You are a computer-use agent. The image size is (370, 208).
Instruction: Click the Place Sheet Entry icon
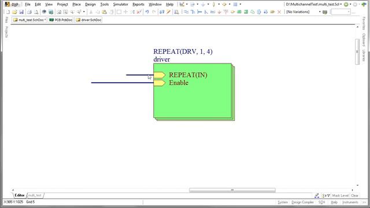click(246, 12)
